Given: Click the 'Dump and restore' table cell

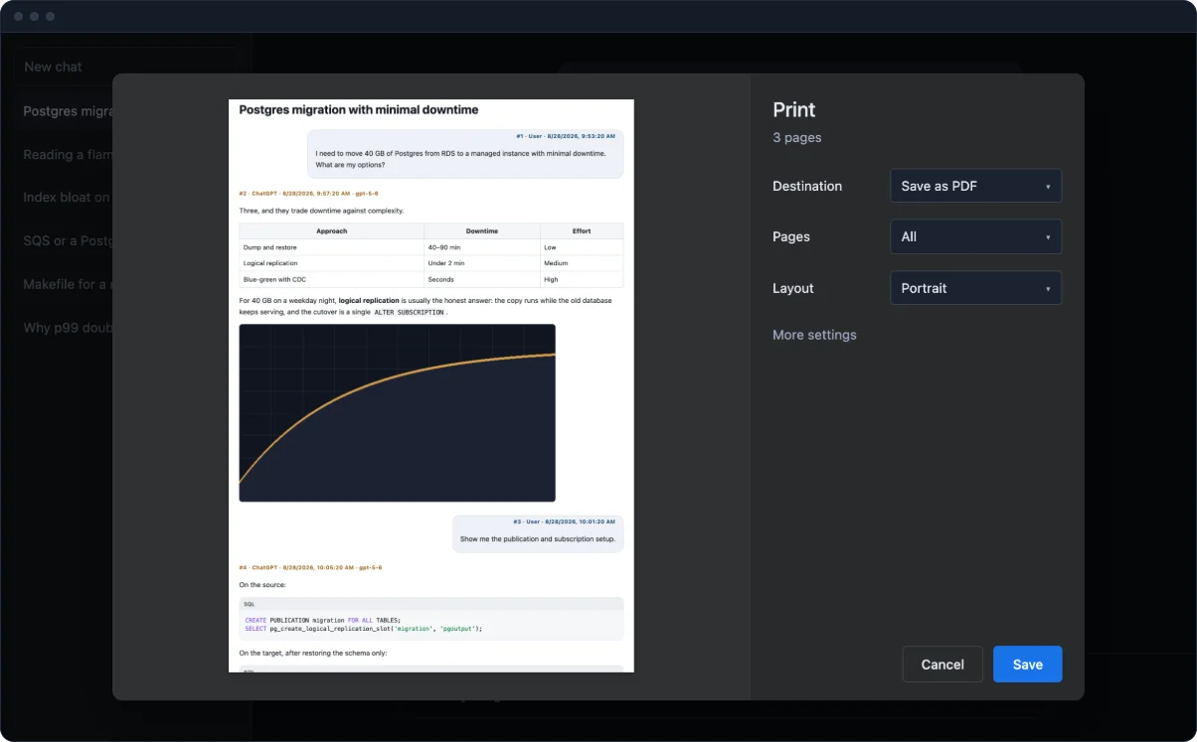Looking at the screenshot, I should (331, 247).
